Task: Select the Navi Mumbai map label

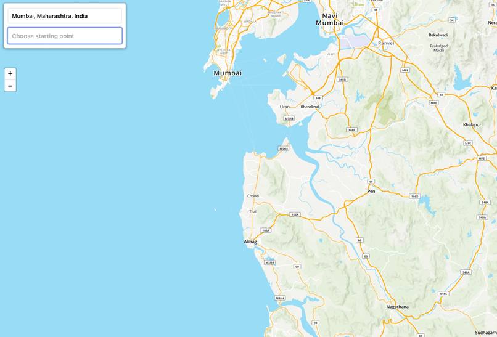Action: 330,19
